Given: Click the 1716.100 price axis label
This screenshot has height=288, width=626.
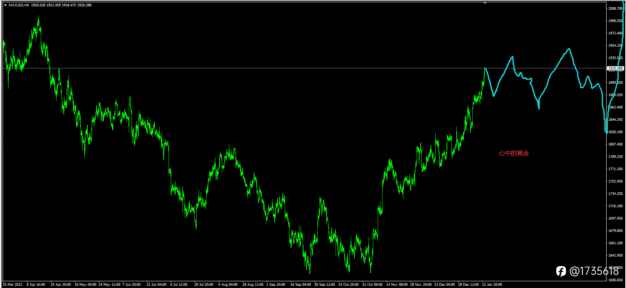Looking at the screenshot, I should [x=616, y=206].
